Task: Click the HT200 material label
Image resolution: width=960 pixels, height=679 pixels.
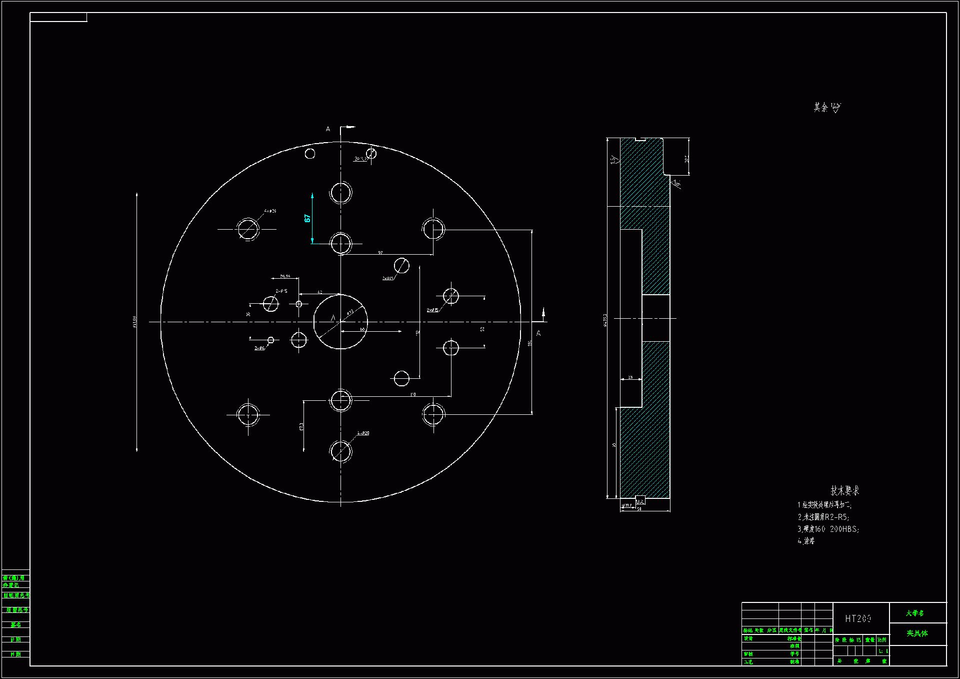Action: (x=858, y=619)
